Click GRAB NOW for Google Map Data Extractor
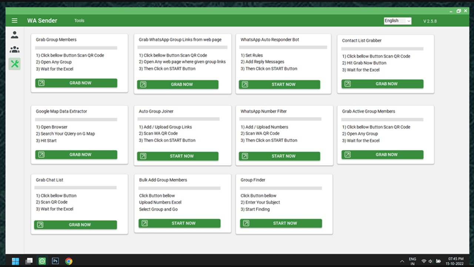 point(76,155)
